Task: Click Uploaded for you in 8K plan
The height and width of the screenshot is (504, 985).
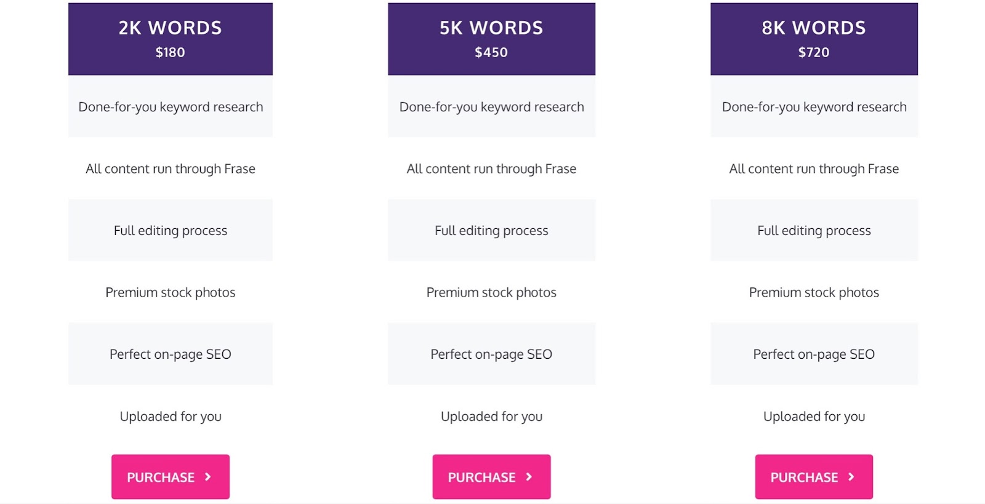Action: (814, 417)
